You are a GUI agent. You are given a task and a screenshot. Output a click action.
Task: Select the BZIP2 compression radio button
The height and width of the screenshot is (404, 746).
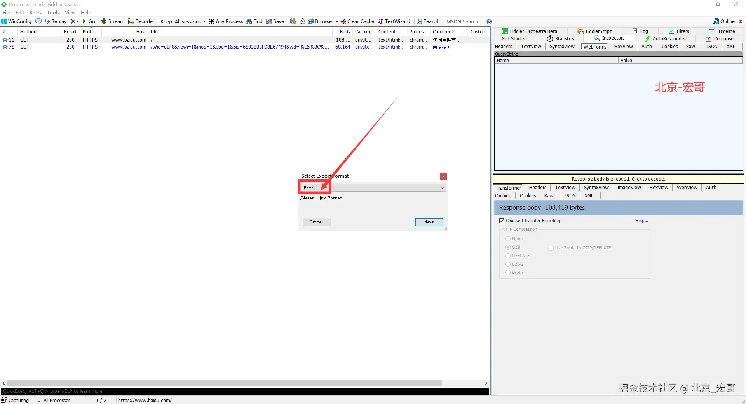(x=508, y=264)
